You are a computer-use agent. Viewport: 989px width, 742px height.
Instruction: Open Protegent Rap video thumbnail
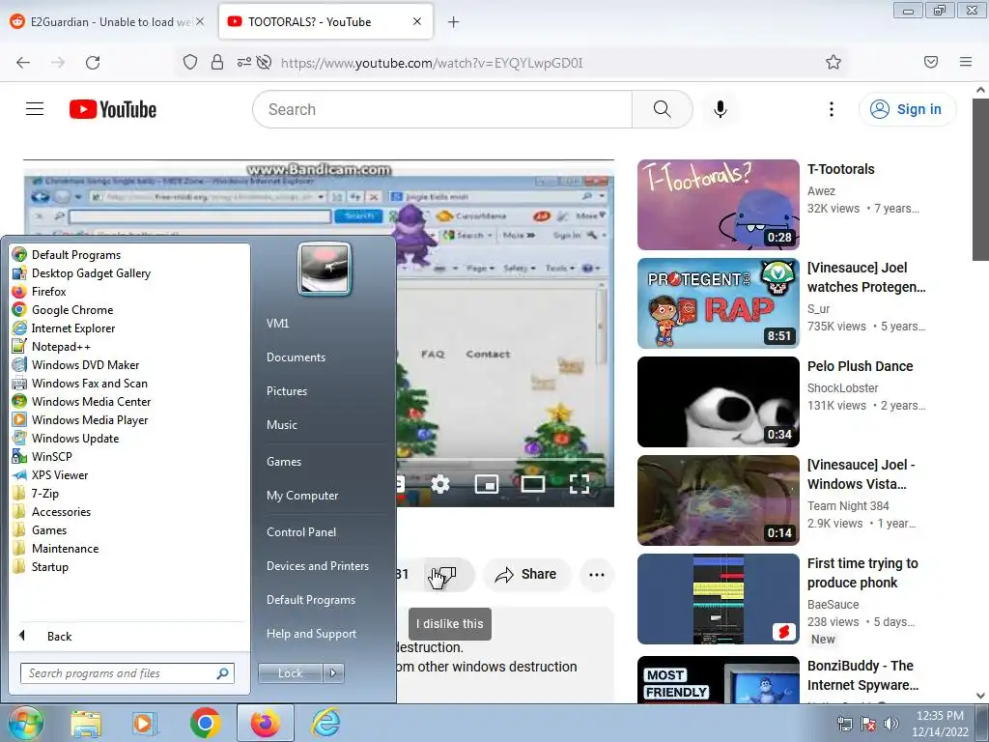click(x=718, y=302)
